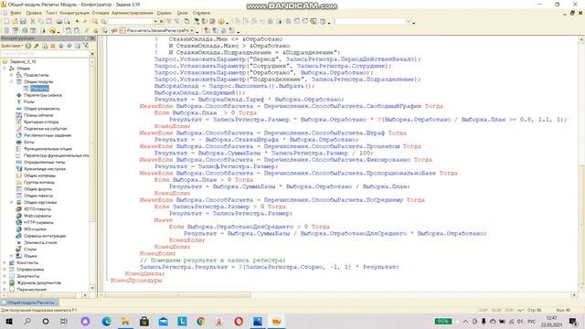
Task: Open File Explorer from the taskbar
Action: click(x=125, y=321)
